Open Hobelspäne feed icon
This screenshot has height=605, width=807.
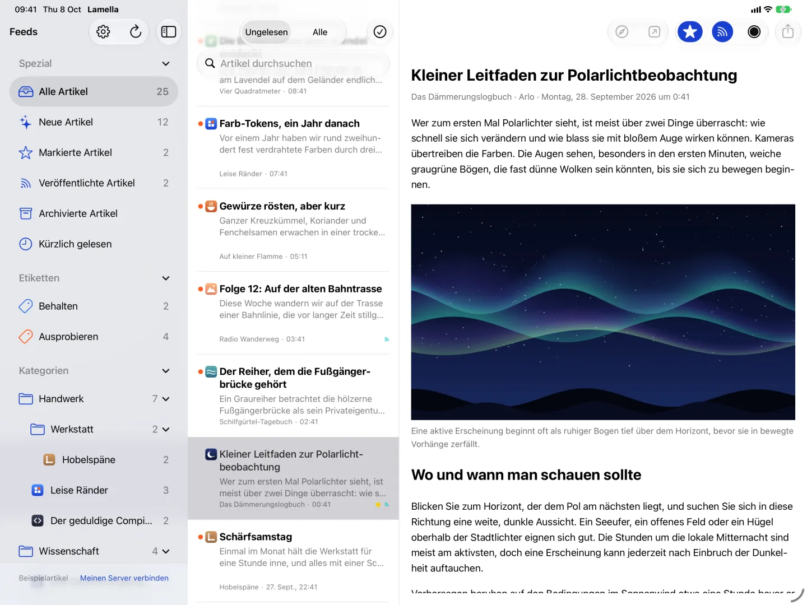click(x=49, y=460)
